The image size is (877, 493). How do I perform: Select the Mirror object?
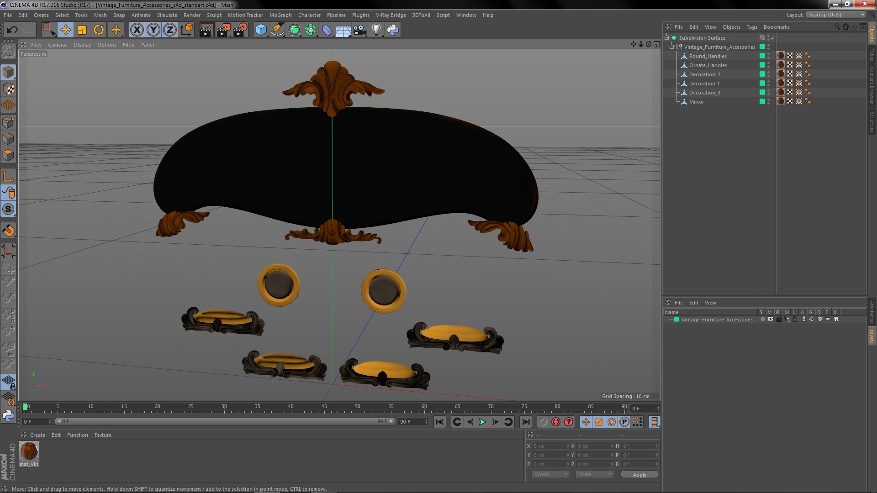tap(696, 102)
